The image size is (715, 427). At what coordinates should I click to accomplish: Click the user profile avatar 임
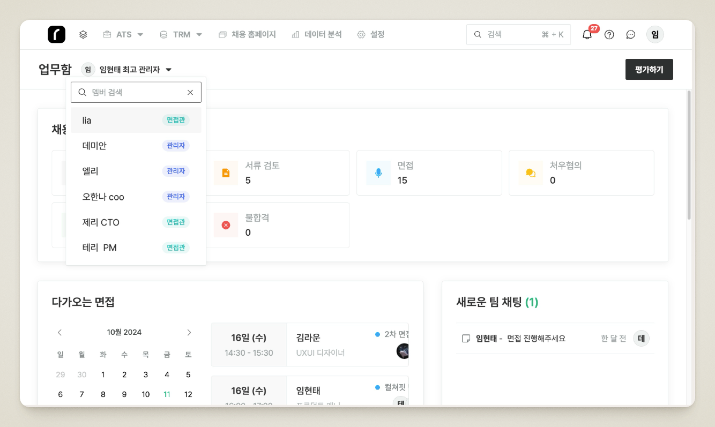point(654,35)
